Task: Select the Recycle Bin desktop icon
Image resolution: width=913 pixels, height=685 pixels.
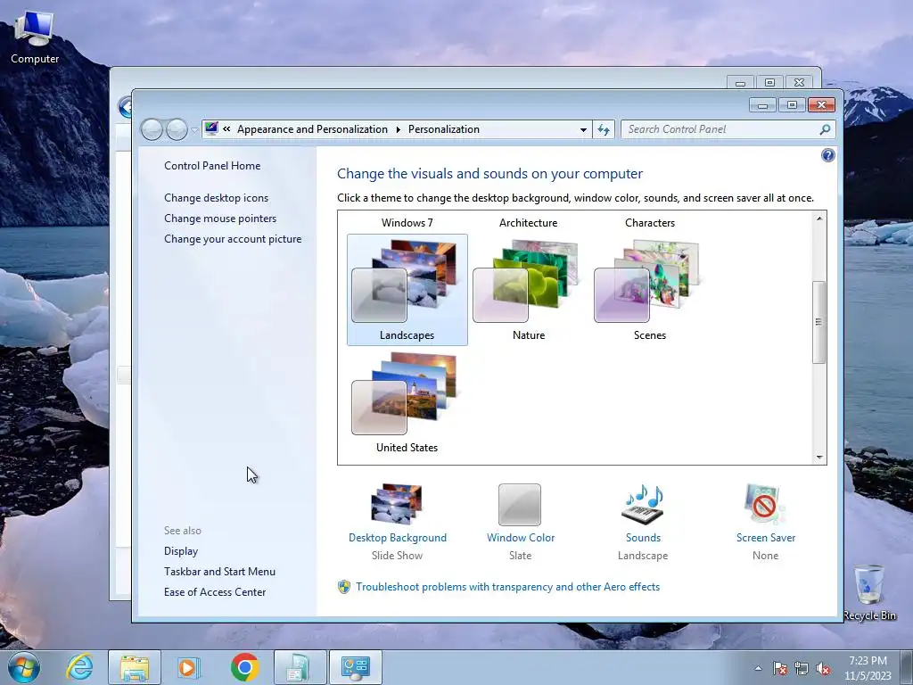Action: 869,592
